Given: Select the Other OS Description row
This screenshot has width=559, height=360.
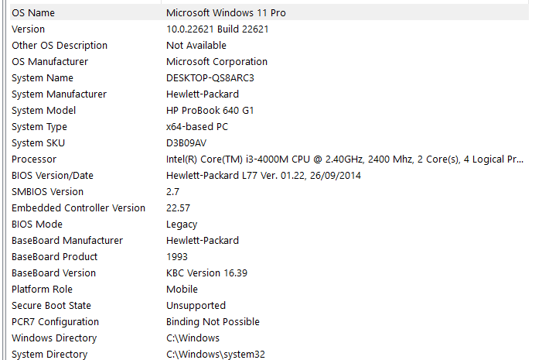Looking at the screenshot, I should coord(60,46).
